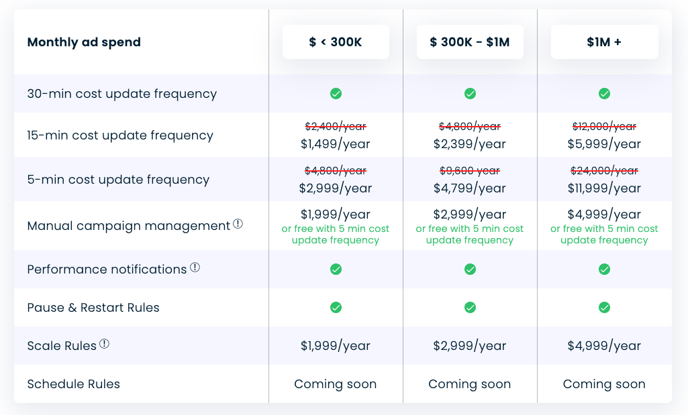Enable Performance notifications check in the $<300K column
Viewport: 688px width, 415px height.
(x=336, y=269)
